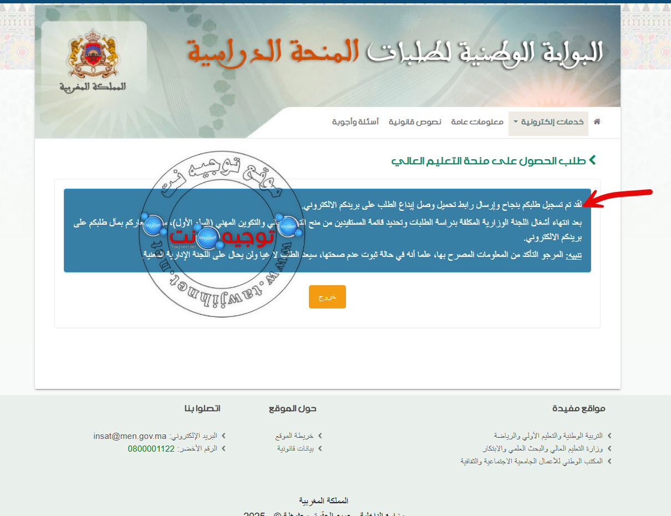The width and height of the screenshot is (671, 516).
Task: Expand the خدمات إلكترونية dropdown menu
Action: pyautogui.click(x=548, y=122)
